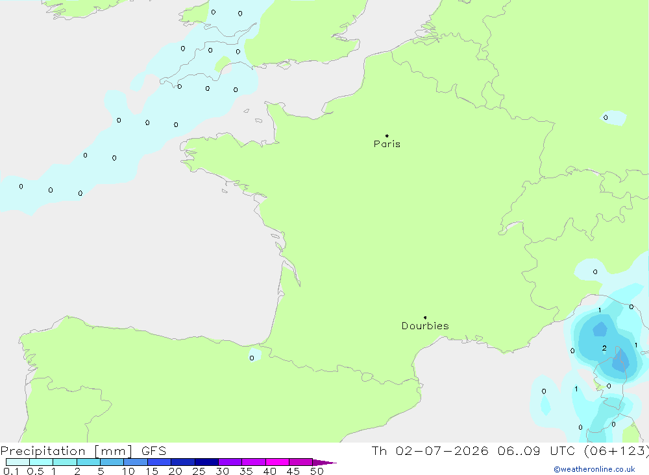
Task: Click the forecast date 'Th 02-07-2026'
Action: click(x=430, y=450)
